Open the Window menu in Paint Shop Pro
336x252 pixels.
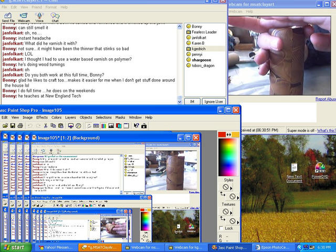pos(135,118)
